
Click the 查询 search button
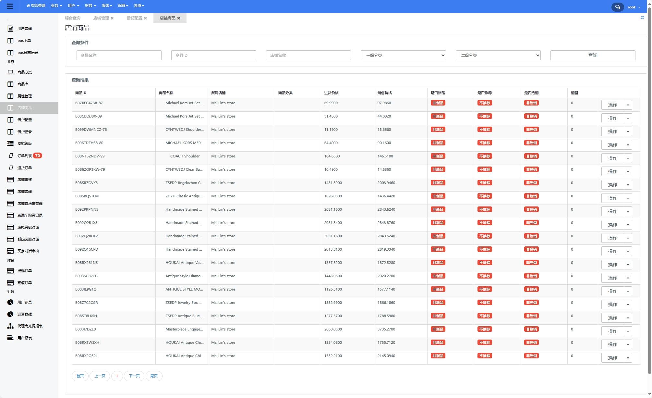point(592,55)
